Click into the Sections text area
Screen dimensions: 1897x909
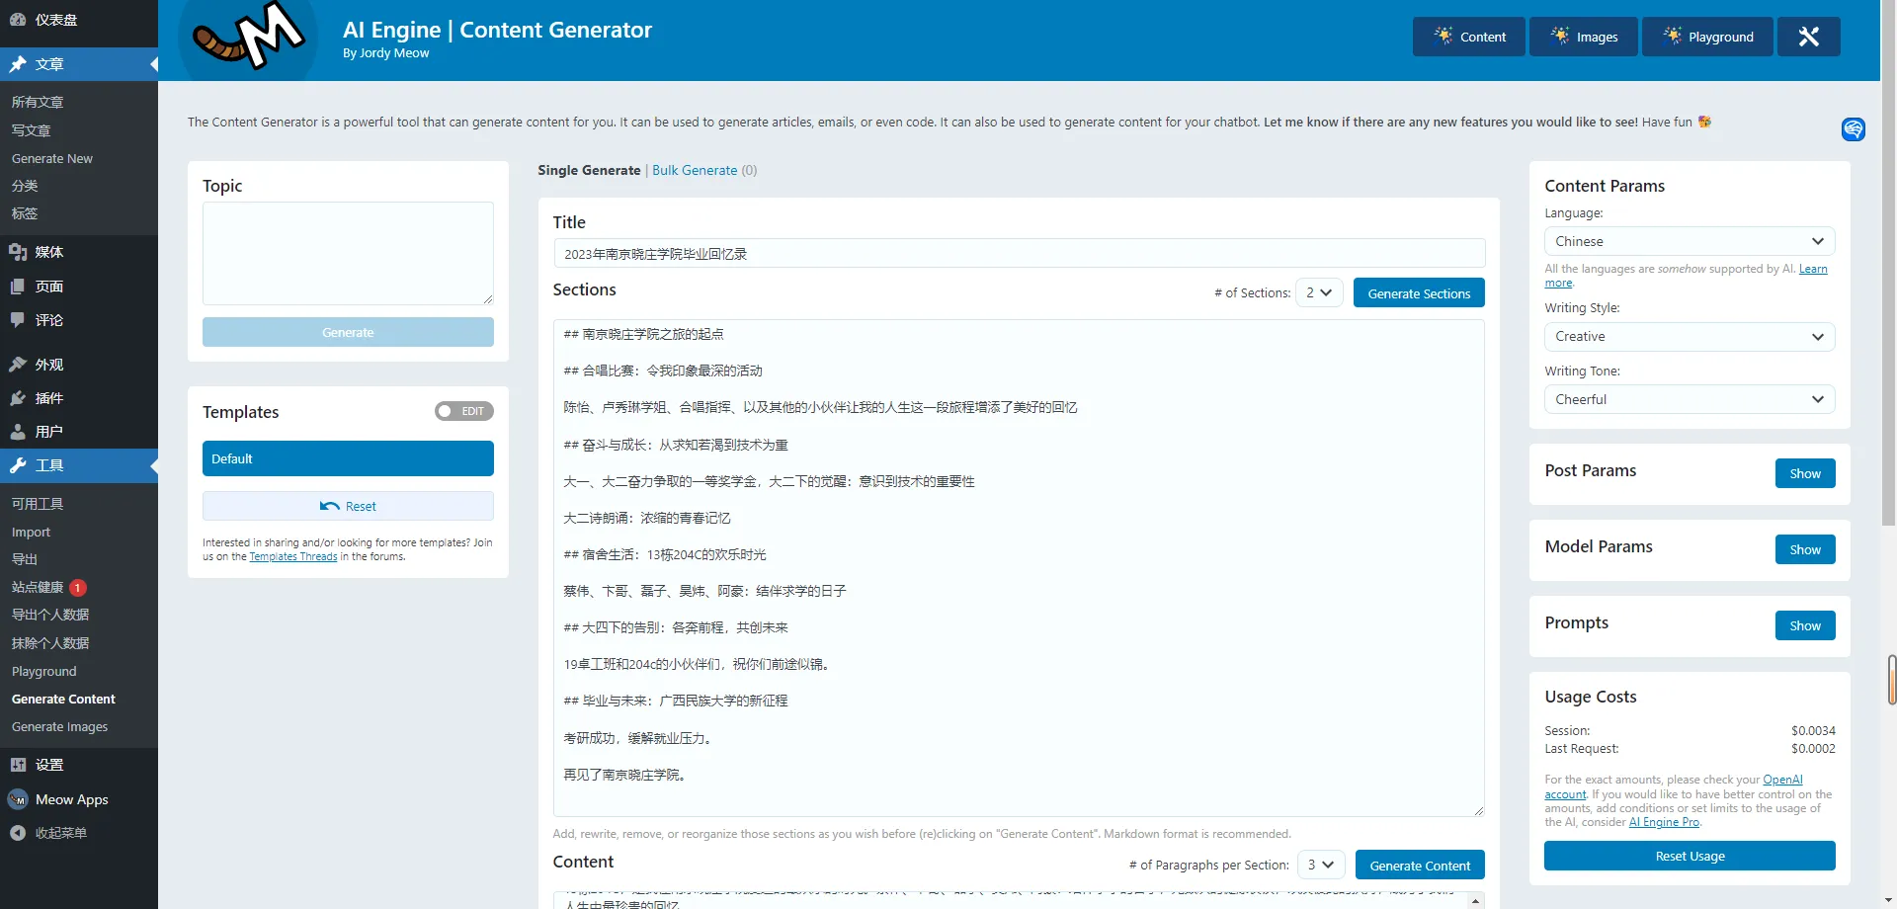tap(1019, 568)
